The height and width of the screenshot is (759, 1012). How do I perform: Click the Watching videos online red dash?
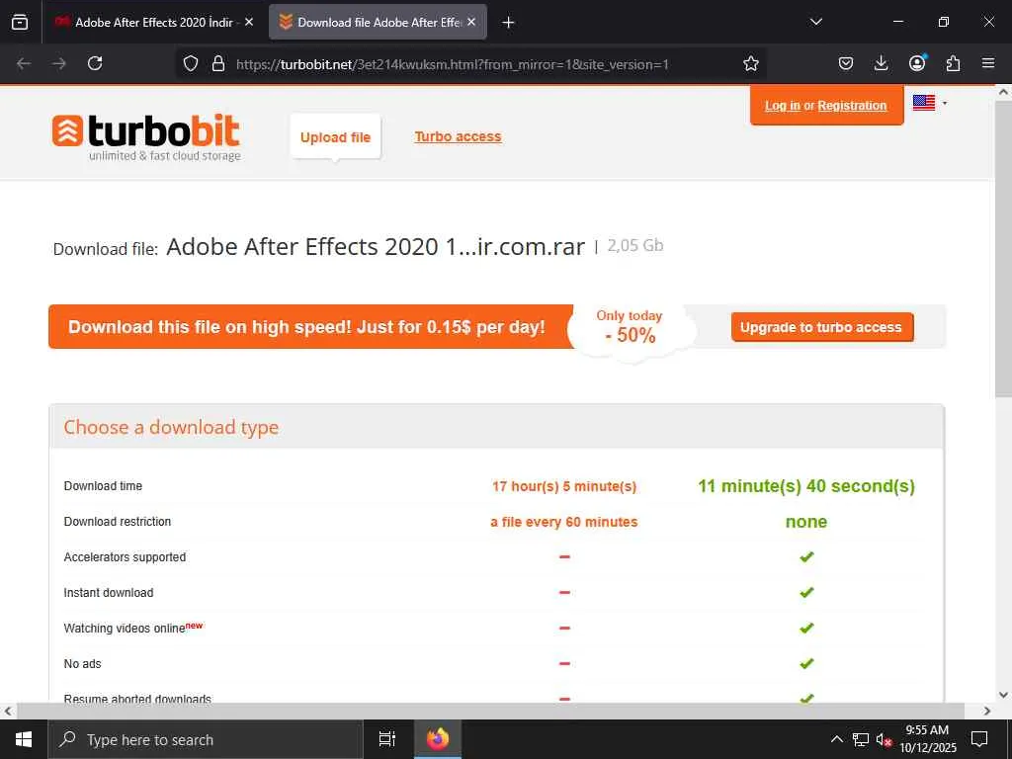click(x=564, y=628)
